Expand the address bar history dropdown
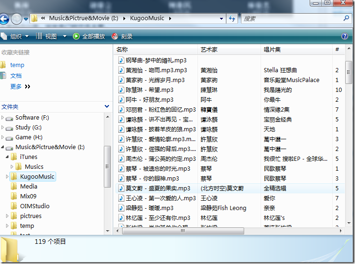The height and width of the screenshot is (264, 355). click(221, 19)
